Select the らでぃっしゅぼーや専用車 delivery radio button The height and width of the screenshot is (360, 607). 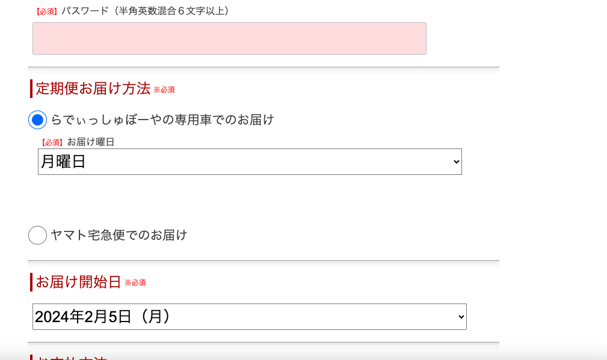point(37,120)
